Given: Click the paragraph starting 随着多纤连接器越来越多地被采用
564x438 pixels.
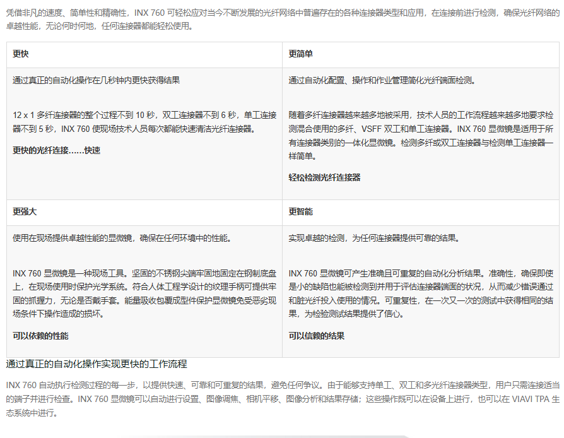Looking at the screenshot, I should click(x=421, y=136).
